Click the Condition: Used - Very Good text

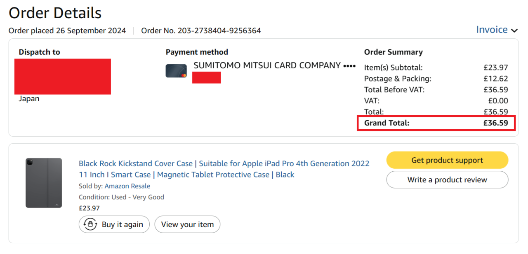pyautogui.click(x=121, y=197)
